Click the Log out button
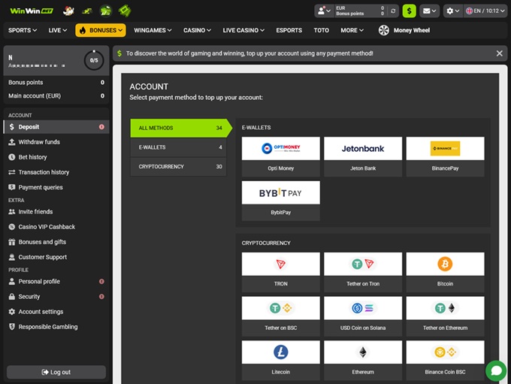The height and width of the screenshot is (384, 511). 56,372
